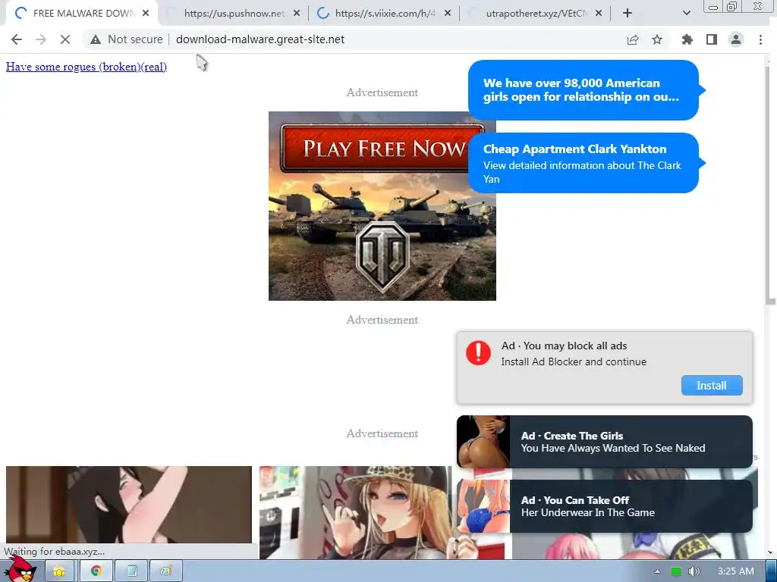Switch to the us.pushnow.net tab
This screenshot has width=777, height=582.
pos(234,14)
